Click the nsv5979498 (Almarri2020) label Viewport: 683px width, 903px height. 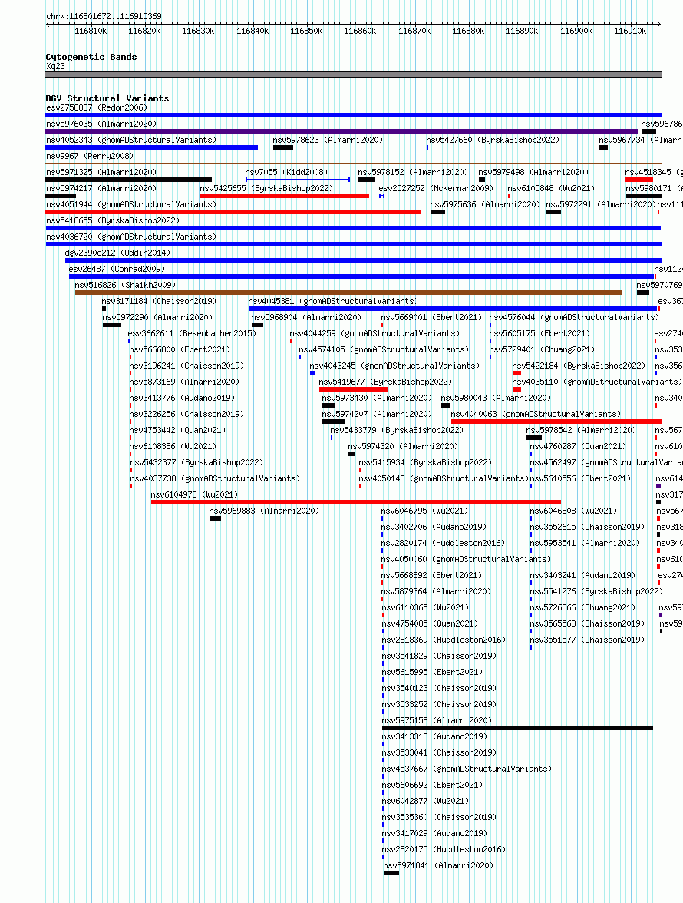pos(533,172)
